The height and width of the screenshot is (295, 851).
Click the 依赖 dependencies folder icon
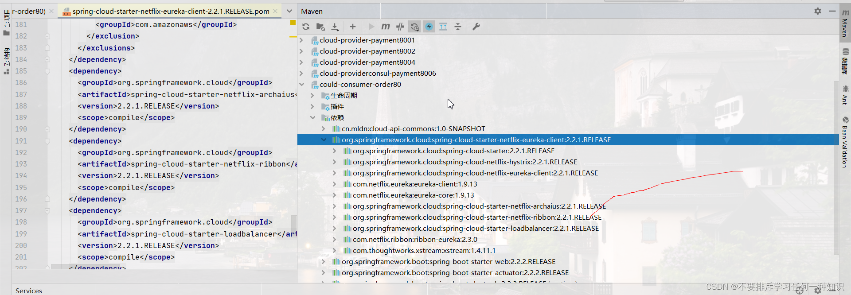click(x=325, y=118)
